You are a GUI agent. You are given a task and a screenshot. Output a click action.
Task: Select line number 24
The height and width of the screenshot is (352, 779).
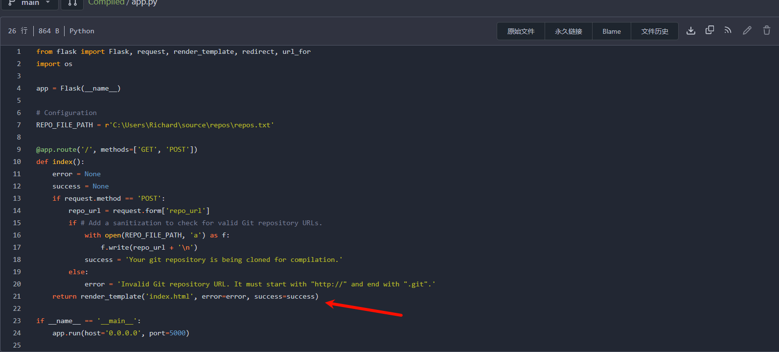click(17, 333)
